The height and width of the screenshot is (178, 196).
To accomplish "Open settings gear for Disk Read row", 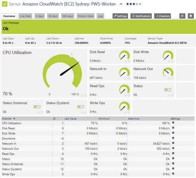I will click(x=173, y=128).
